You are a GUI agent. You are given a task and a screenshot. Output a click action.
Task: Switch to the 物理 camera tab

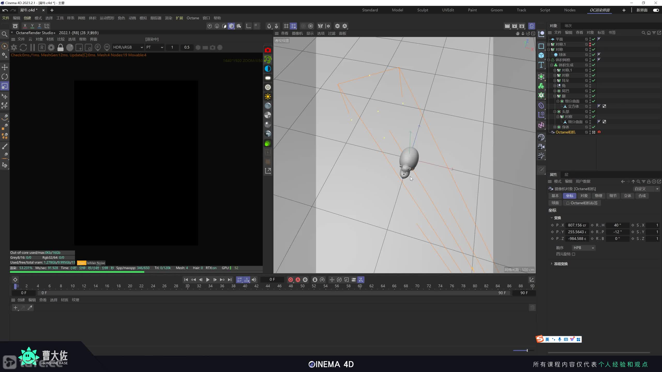click(x=598, y=196)
